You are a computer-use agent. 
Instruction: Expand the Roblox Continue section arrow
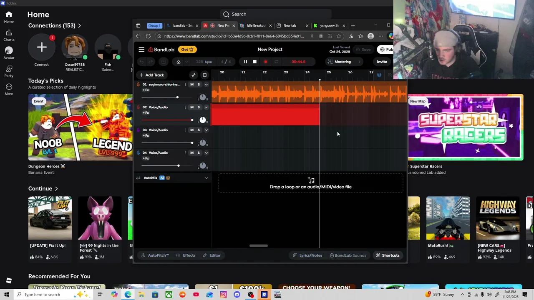(x=56, y=189)
